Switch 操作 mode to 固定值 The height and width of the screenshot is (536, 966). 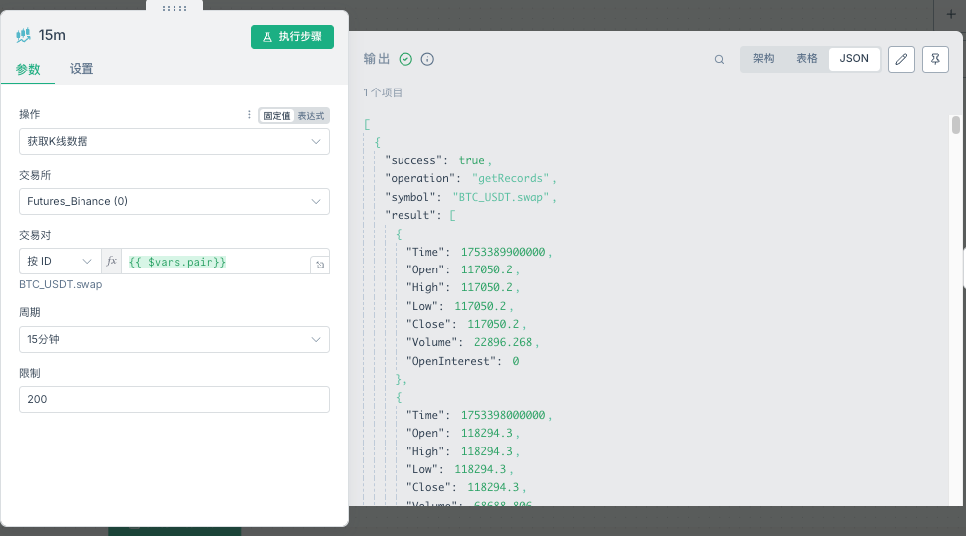(x=276, y=115)
